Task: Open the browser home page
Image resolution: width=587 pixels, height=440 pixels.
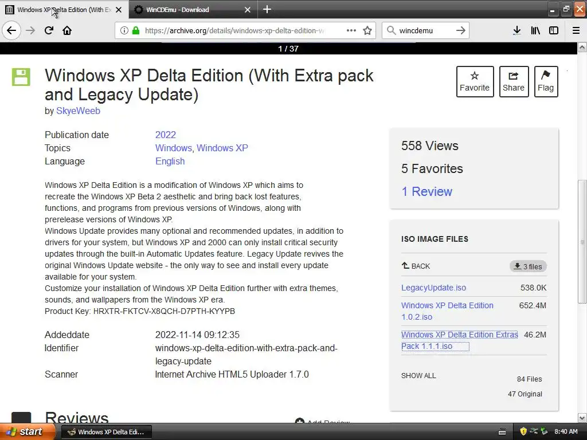Action: pyautogui.click(x=67, y=30)
